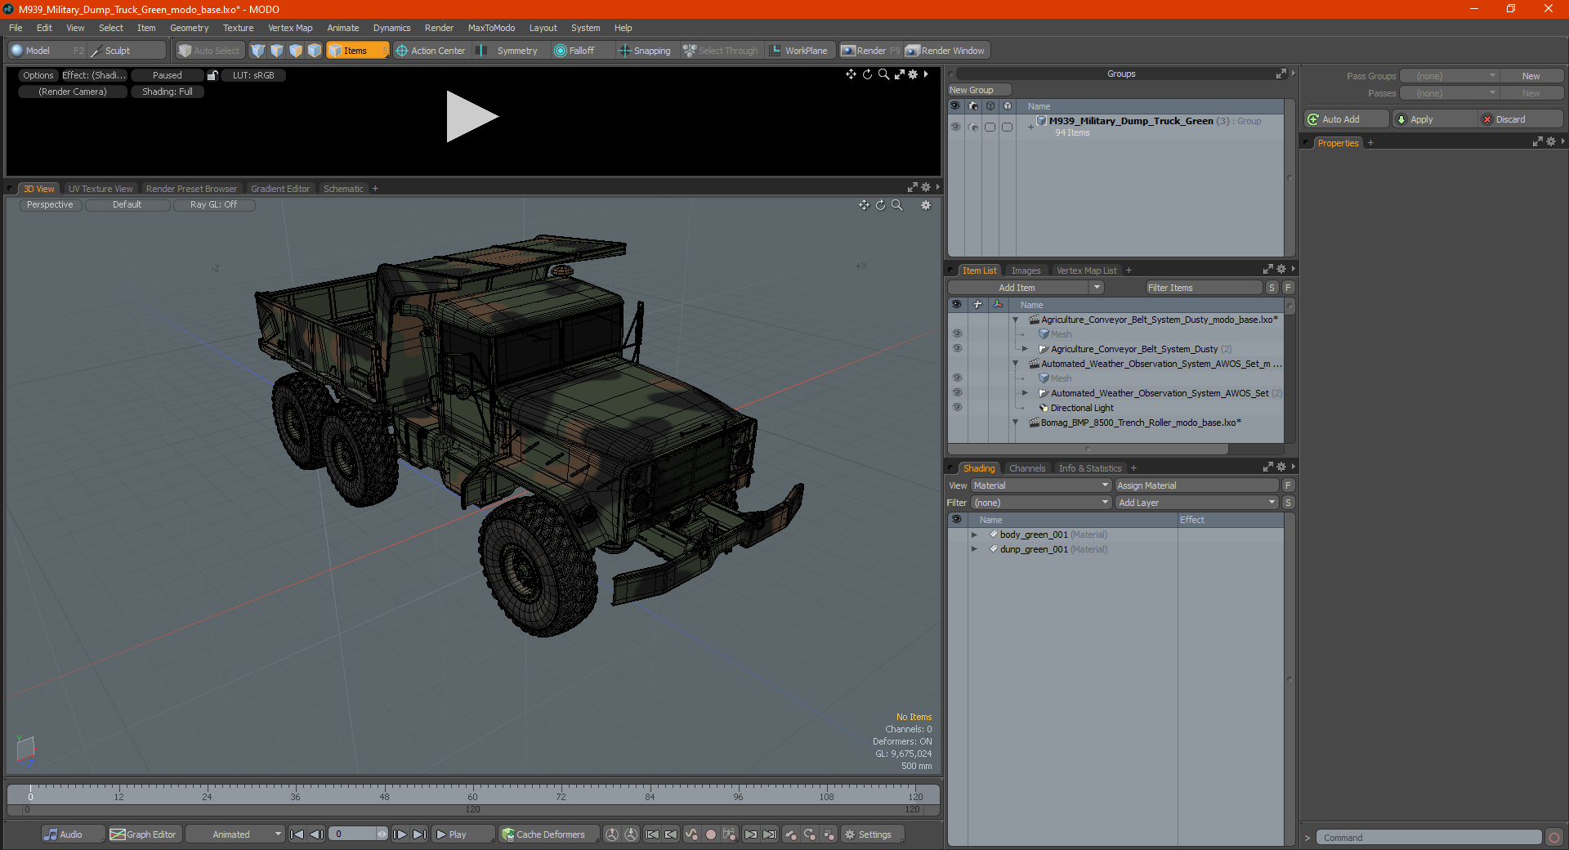1569x850 pixels.
Task: Toggle Auto Add for passes
Action: point(1346,119)
